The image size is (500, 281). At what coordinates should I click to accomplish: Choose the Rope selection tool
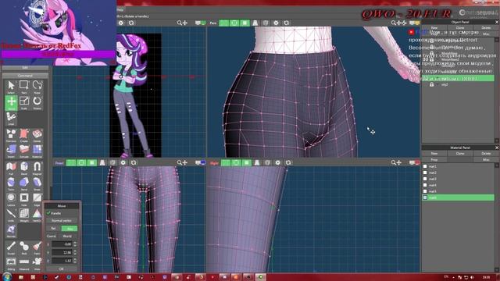coord(37,87)
